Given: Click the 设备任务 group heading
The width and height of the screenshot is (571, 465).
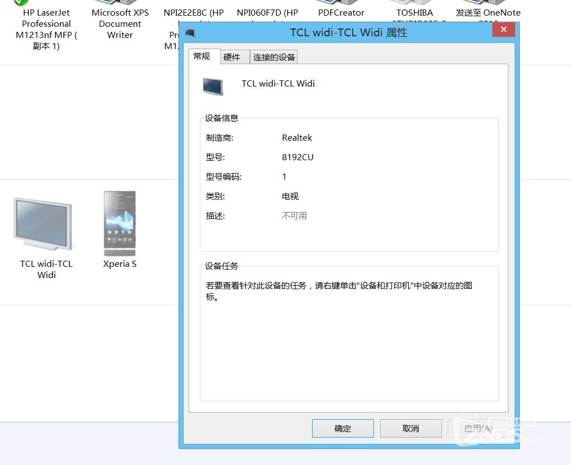Looking at the screenshot, I should pos(222,266).
